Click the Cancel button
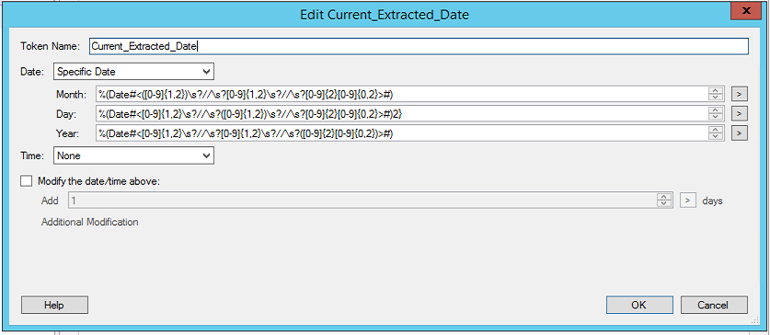770x335 pixels. point(714,305)
